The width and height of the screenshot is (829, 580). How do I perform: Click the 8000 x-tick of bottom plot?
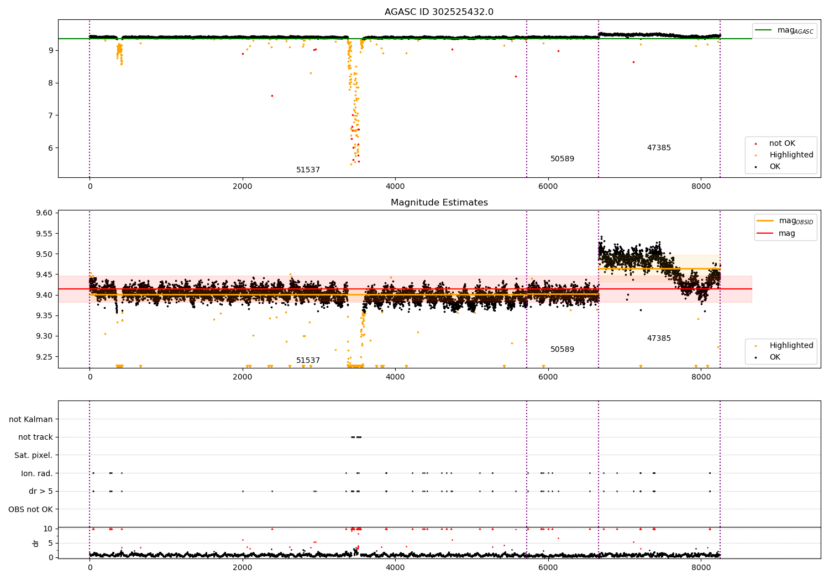point(701,567)
